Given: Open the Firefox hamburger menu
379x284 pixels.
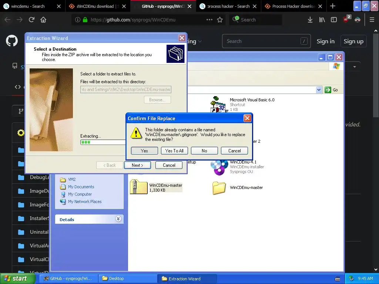Looking at the screenshot, I should [x=372, y=20].
